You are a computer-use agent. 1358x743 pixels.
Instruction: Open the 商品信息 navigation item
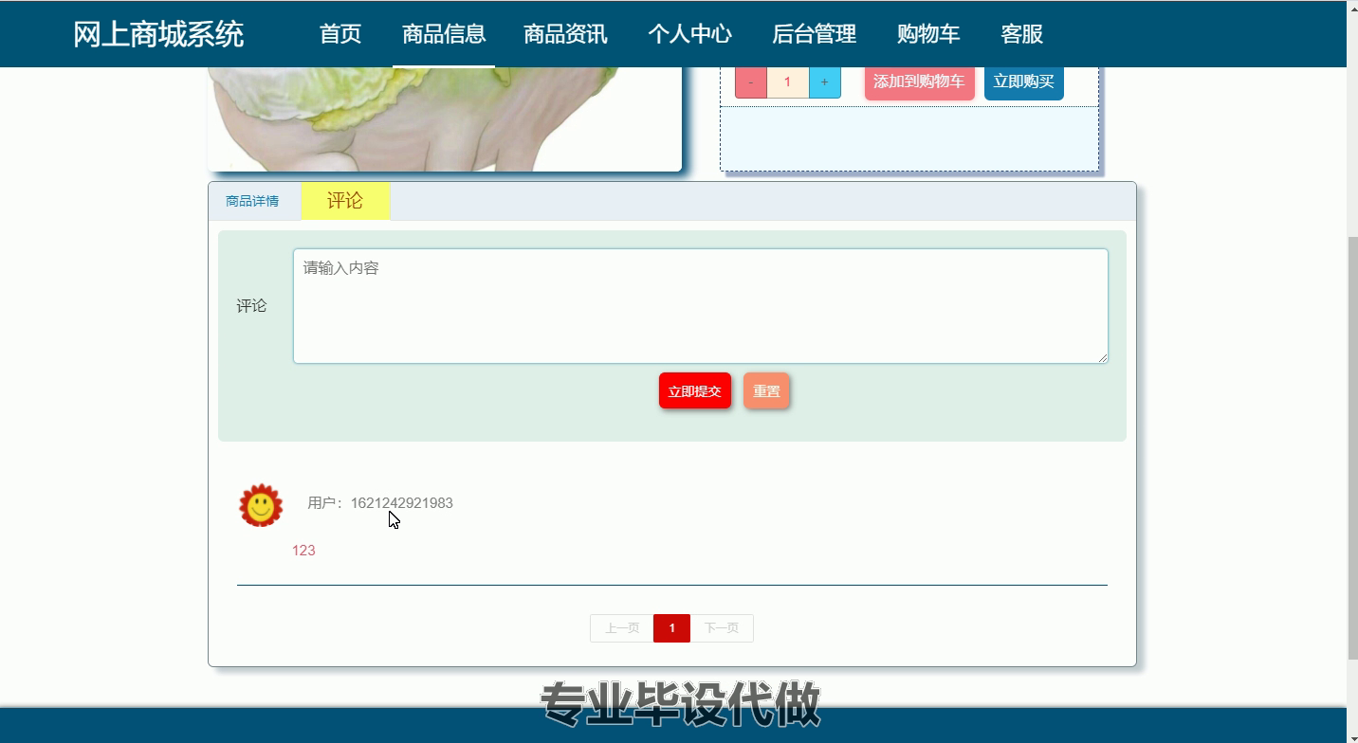444,34
